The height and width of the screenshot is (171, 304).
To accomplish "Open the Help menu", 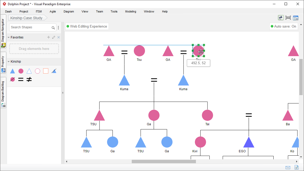I will pyautogui.click(x=165, y=11).
